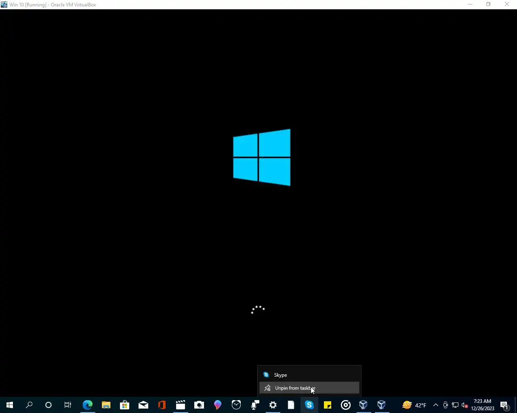Click the pinned Skype taskbar icon

click(309, 405)
